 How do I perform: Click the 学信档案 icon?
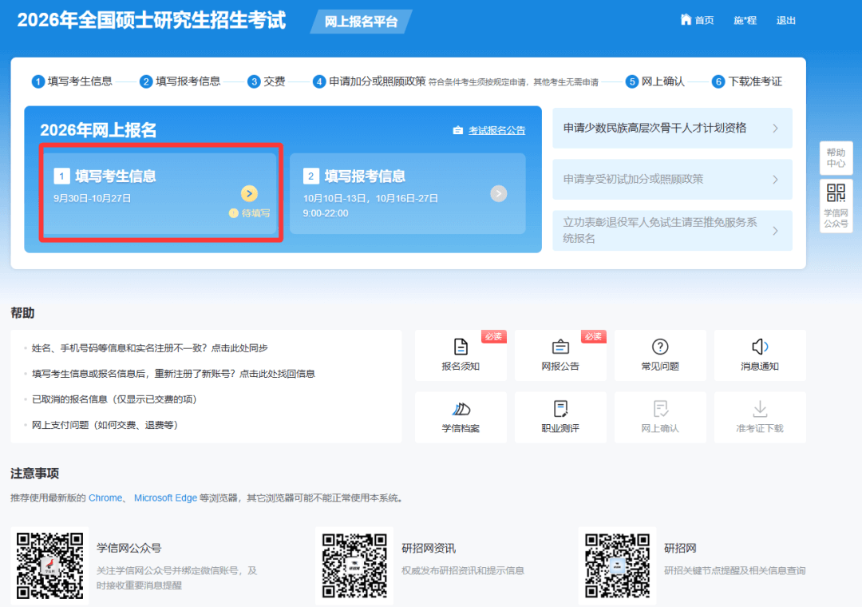point(461,409)
